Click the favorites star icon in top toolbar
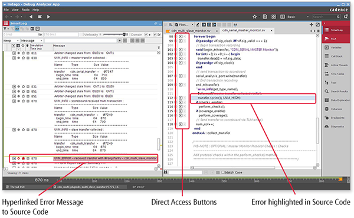Viewport: 354px width, 218px height. pyautogui.click(x=255, y=17)
